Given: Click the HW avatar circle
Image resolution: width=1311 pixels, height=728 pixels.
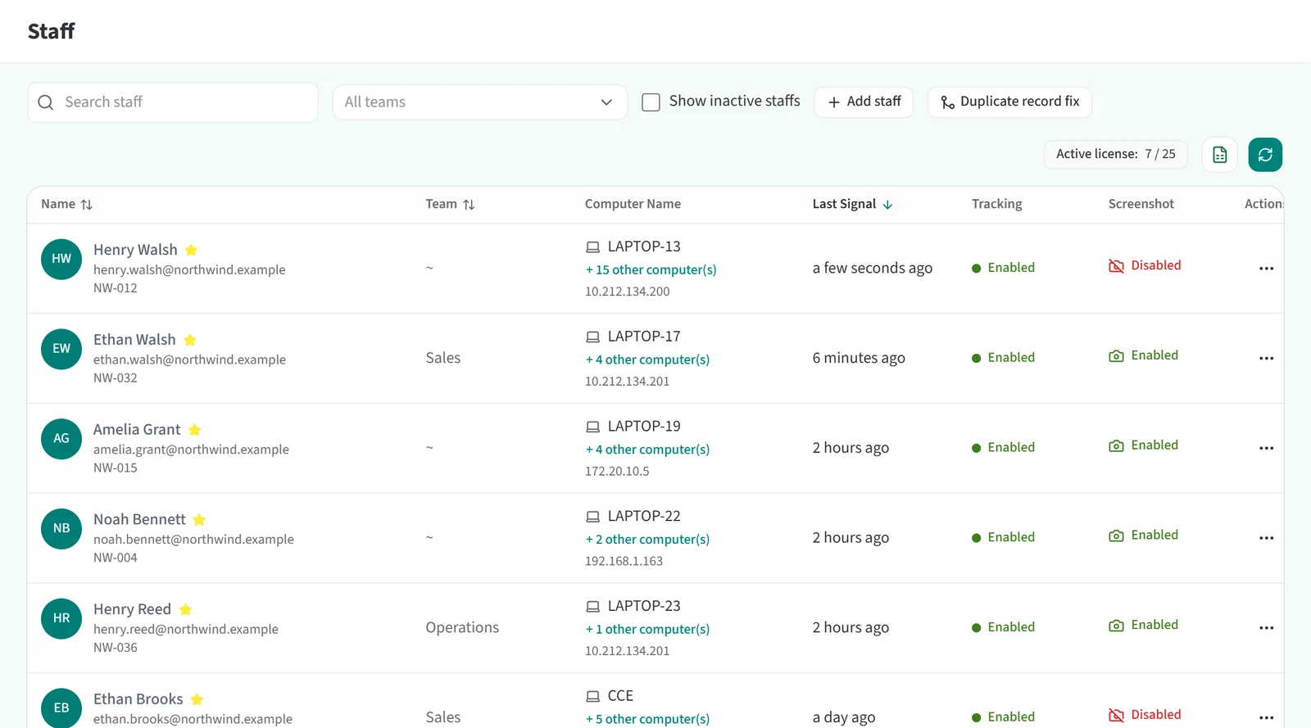Looking at the screenshot, I should (61, 259).
